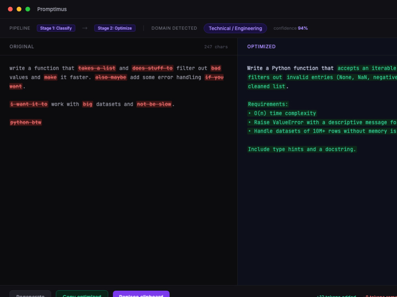Image resolution: width=397 pixels, height=297 pixels.
Task: Click the highlighted 'Requirements:' line
Action: point(268,104)
